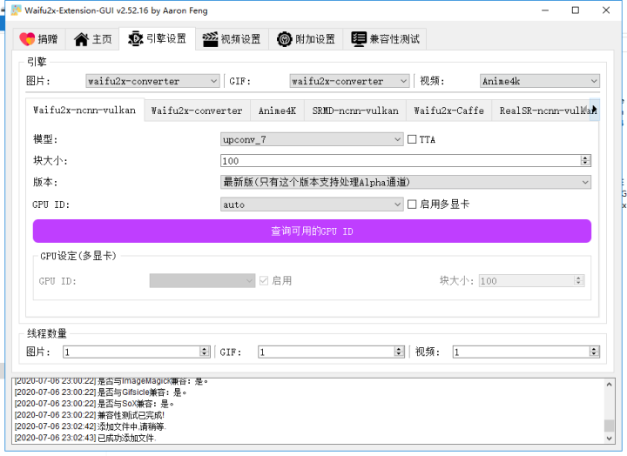Enable the TTA checkbox

point(412,139)
